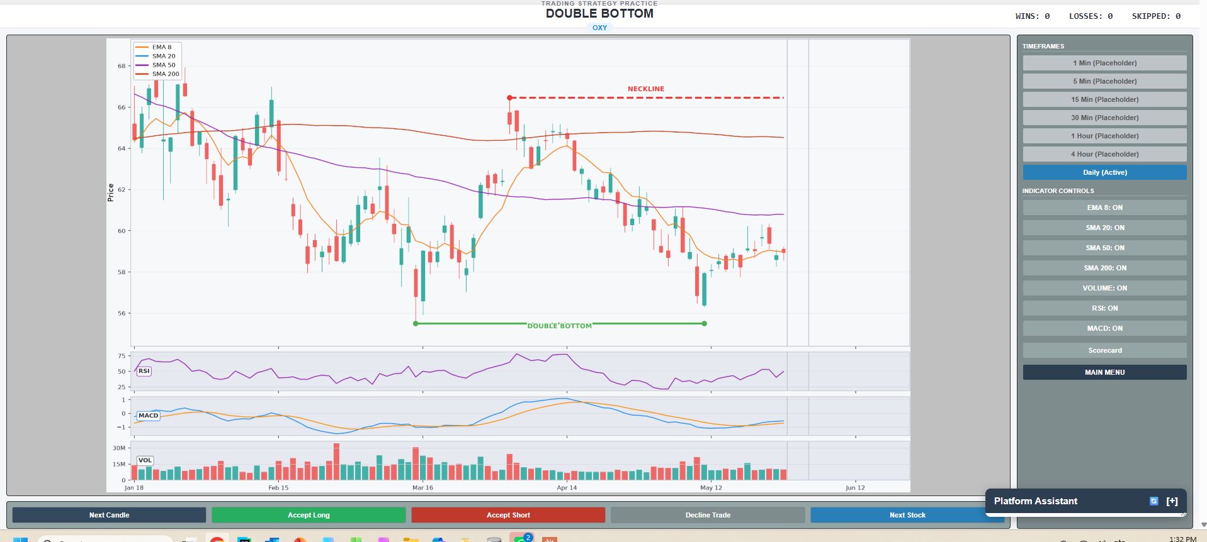1207x542 pixels.
Task: Click the green Accept Long button
Action: point(309,515)
